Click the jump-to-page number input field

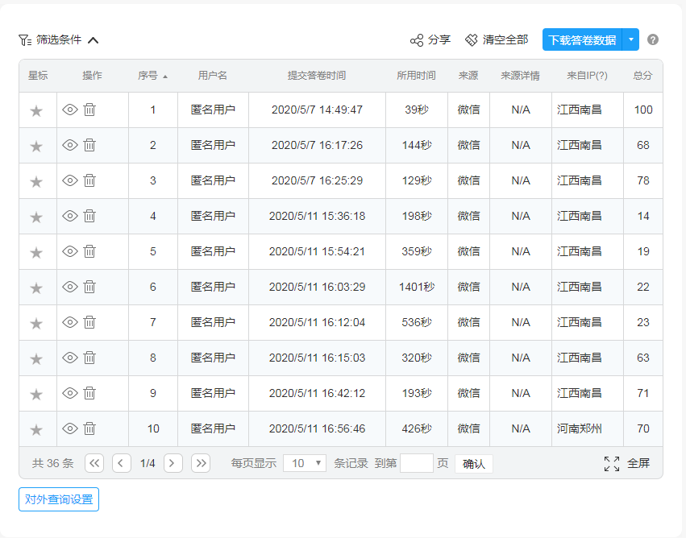[x=416, y=463]
